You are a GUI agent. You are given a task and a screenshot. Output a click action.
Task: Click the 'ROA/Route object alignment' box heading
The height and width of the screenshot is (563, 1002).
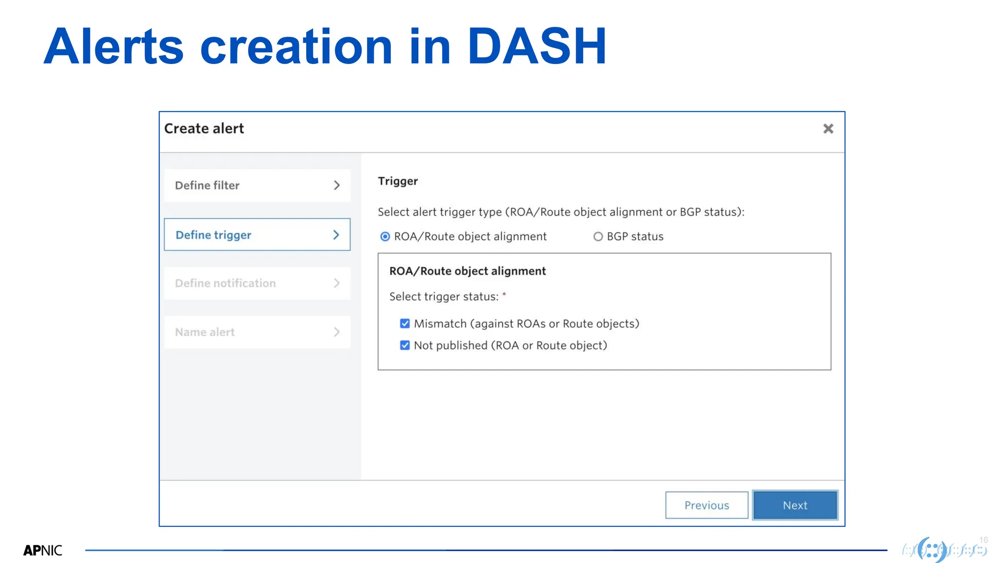467,271
